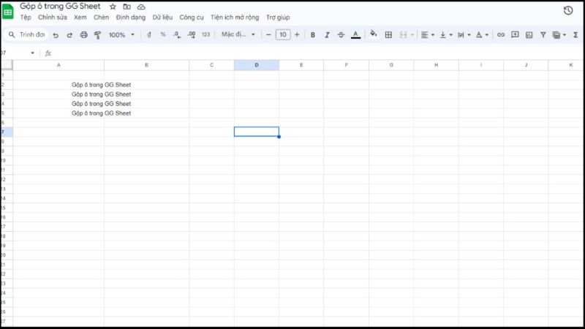Select column G header
585x329 pixels.
(391, 65)
